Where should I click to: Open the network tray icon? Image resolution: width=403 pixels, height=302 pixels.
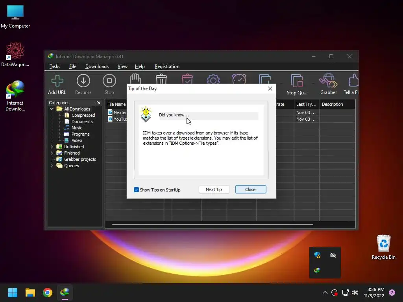tap(345, 293)
